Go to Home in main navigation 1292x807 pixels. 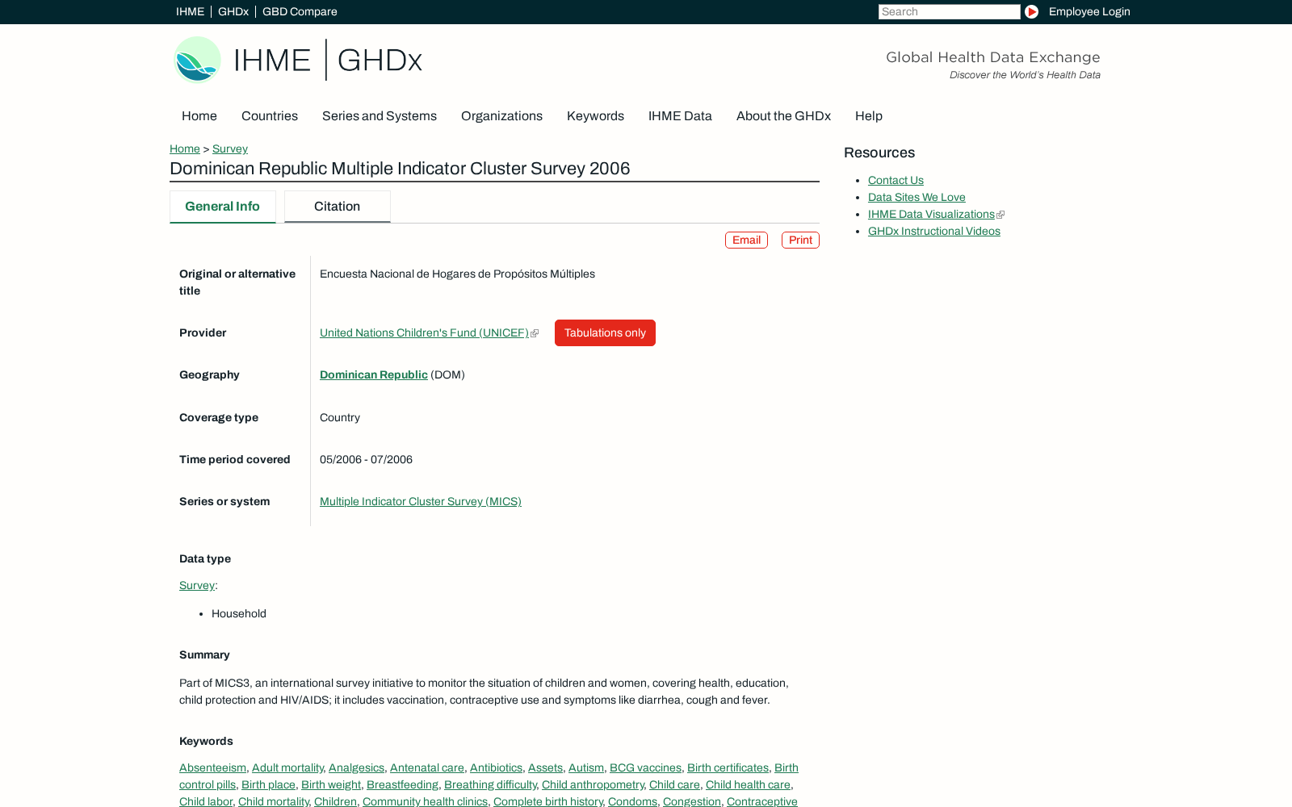point(199,115)
